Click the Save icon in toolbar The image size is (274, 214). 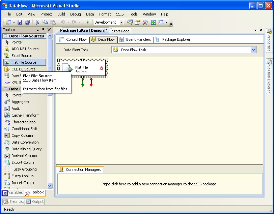tap(20, 22)
